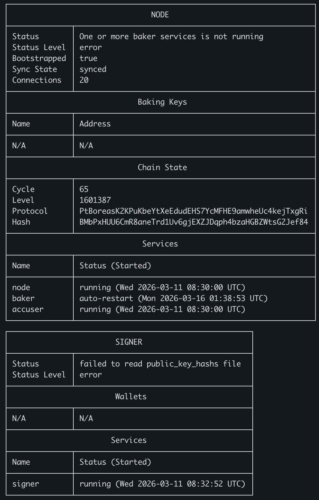319x500 pixels.
Task: Click the Address column header
Action: point(95,124)
